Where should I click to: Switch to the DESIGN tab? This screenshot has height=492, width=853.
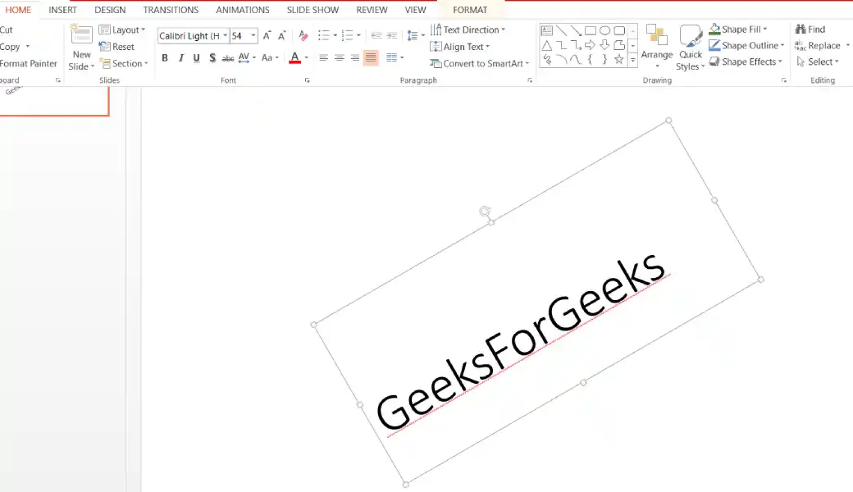pos(110,10)
